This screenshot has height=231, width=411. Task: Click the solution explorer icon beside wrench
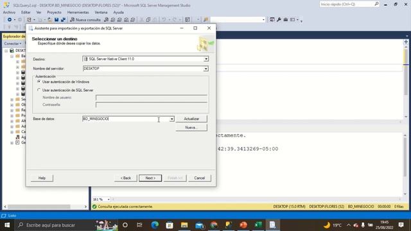[272, 20]
